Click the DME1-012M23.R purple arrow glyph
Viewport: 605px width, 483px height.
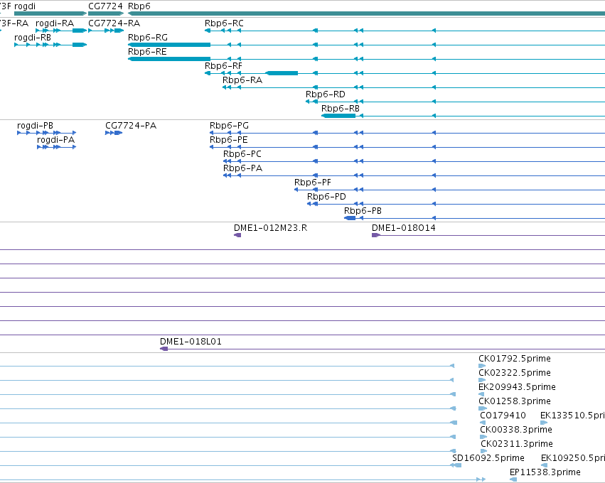(237, 236)
